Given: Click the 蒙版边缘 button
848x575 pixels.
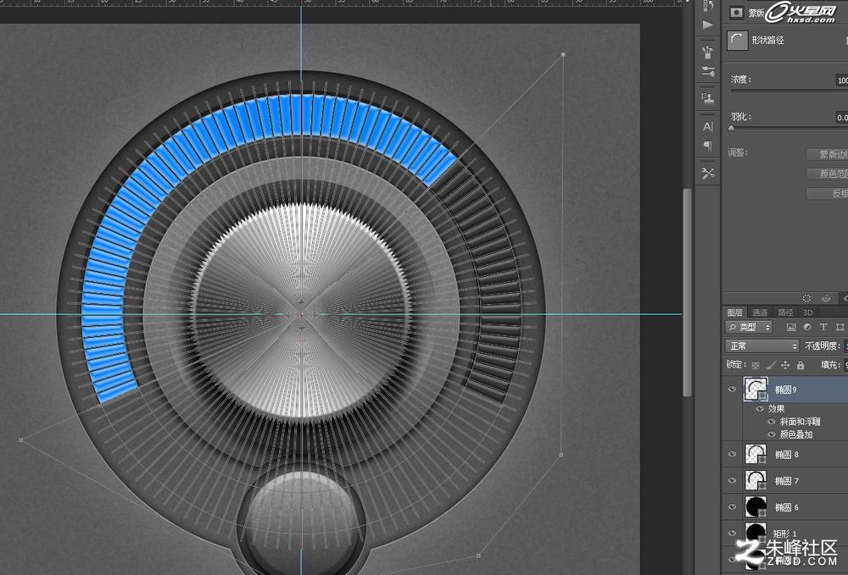Looking at the screenshot, I should (x=827, y=154).
